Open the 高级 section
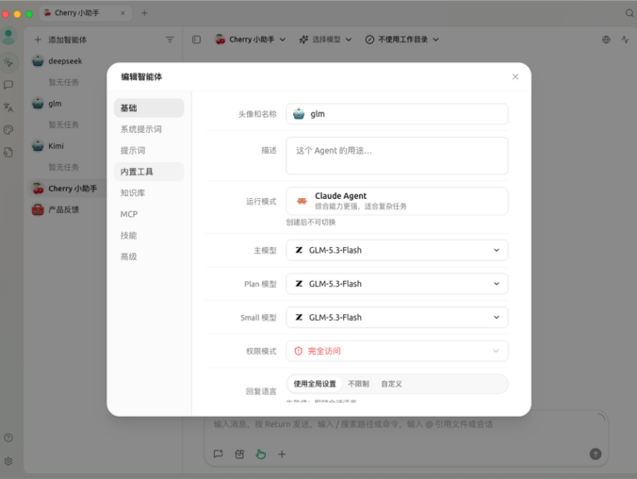Screen dimensions: 637x479 149,256
